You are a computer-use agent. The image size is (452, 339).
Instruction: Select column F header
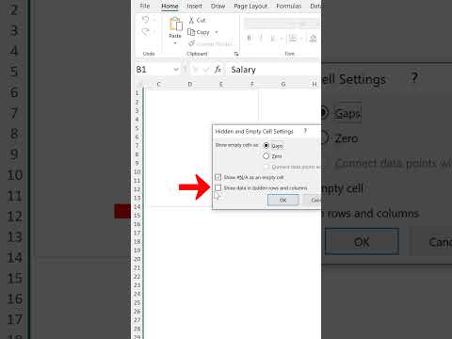coord(252,85)
